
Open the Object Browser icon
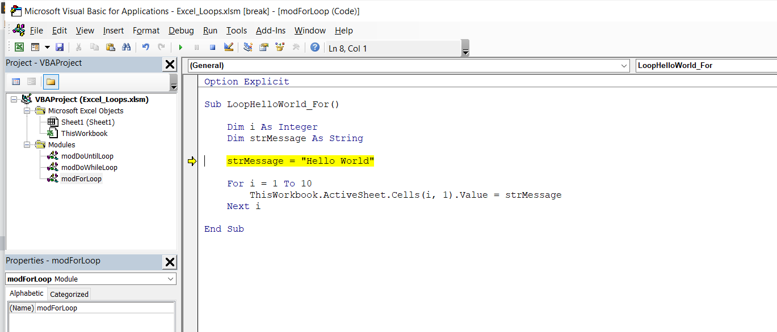(279, 48)
